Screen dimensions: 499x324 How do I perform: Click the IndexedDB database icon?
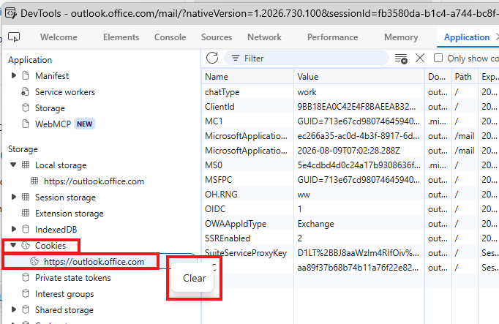[x=26, y=229]
